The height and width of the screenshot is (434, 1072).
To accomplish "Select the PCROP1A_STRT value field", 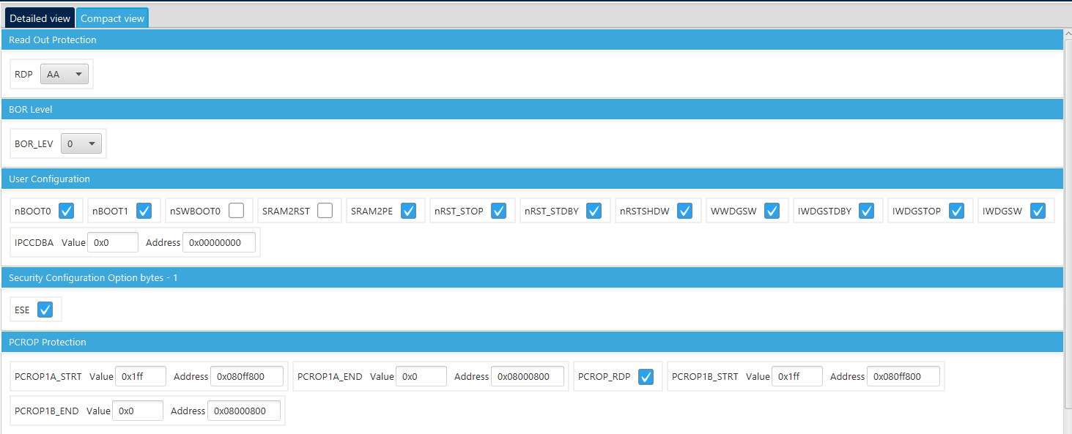I will click(140, 375).
